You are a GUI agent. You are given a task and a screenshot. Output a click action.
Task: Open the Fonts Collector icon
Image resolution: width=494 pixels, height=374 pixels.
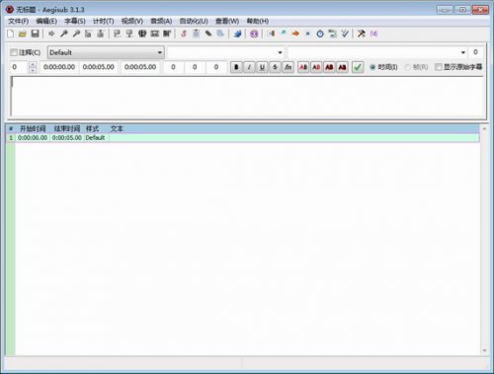point(220,34)
